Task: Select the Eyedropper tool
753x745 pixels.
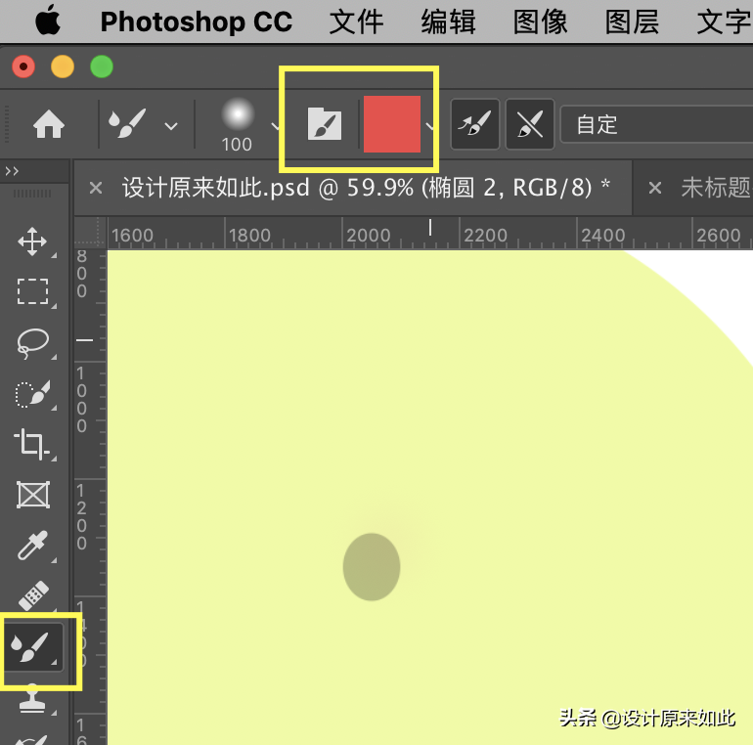Action: tap(32, 546)
